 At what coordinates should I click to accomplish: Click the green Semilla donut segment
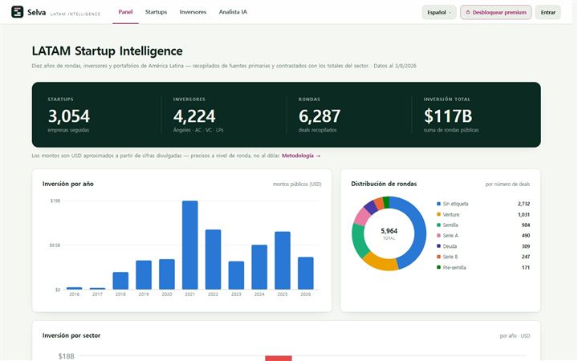pos(358,240)
